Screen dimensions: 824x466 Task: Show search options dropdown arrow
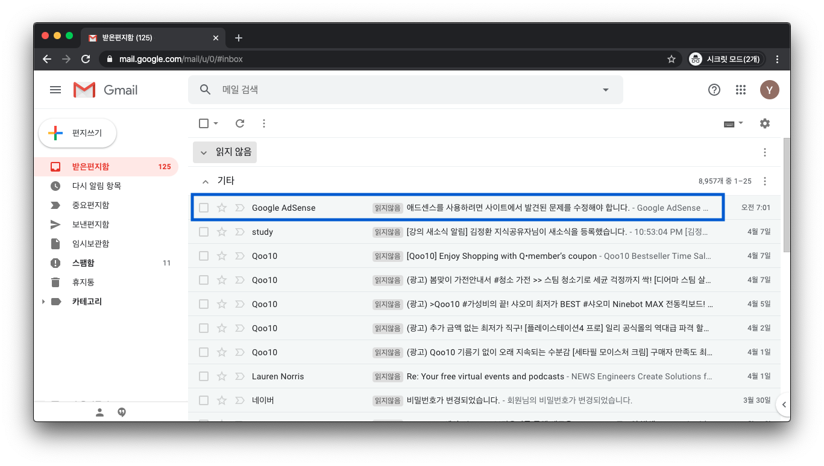click(x=606, y=90)
